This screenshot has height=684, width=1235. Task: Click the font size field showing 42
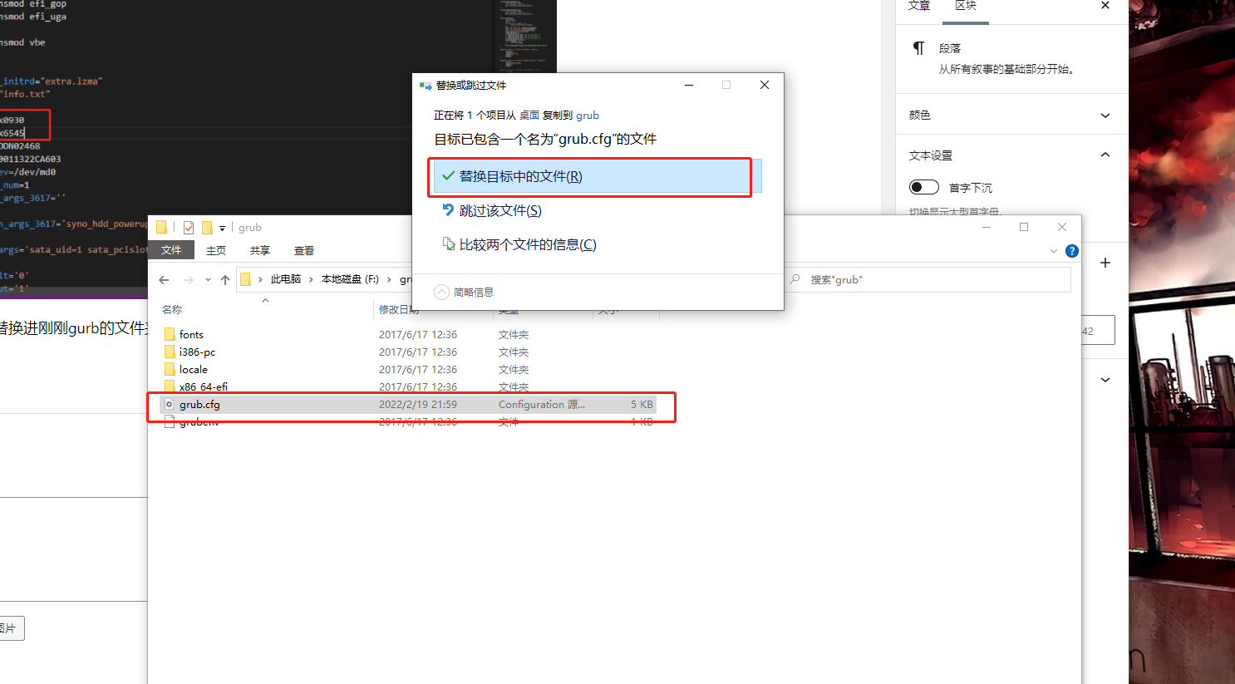coord(1097,331)
